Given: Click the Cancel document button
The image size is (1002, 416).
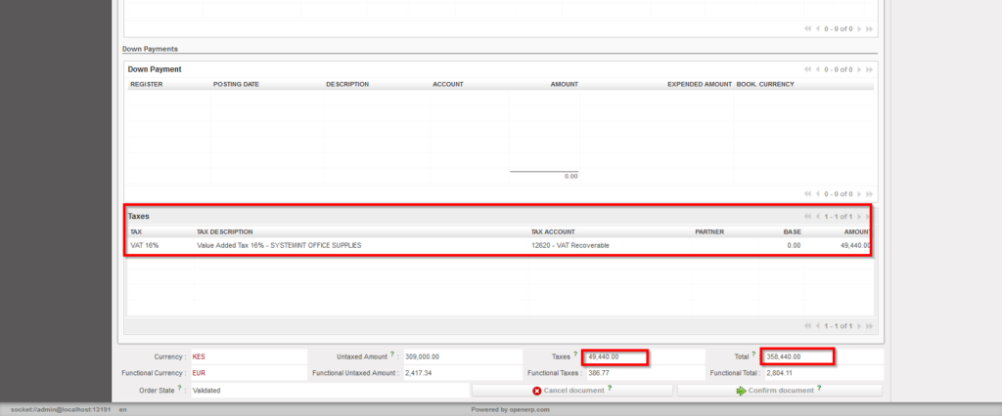Looking at the screenshot, I should [x=571, y=391].
